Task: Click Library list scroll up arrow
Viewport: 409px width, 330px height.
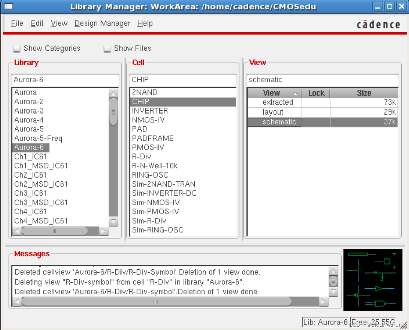Action: 113,93
